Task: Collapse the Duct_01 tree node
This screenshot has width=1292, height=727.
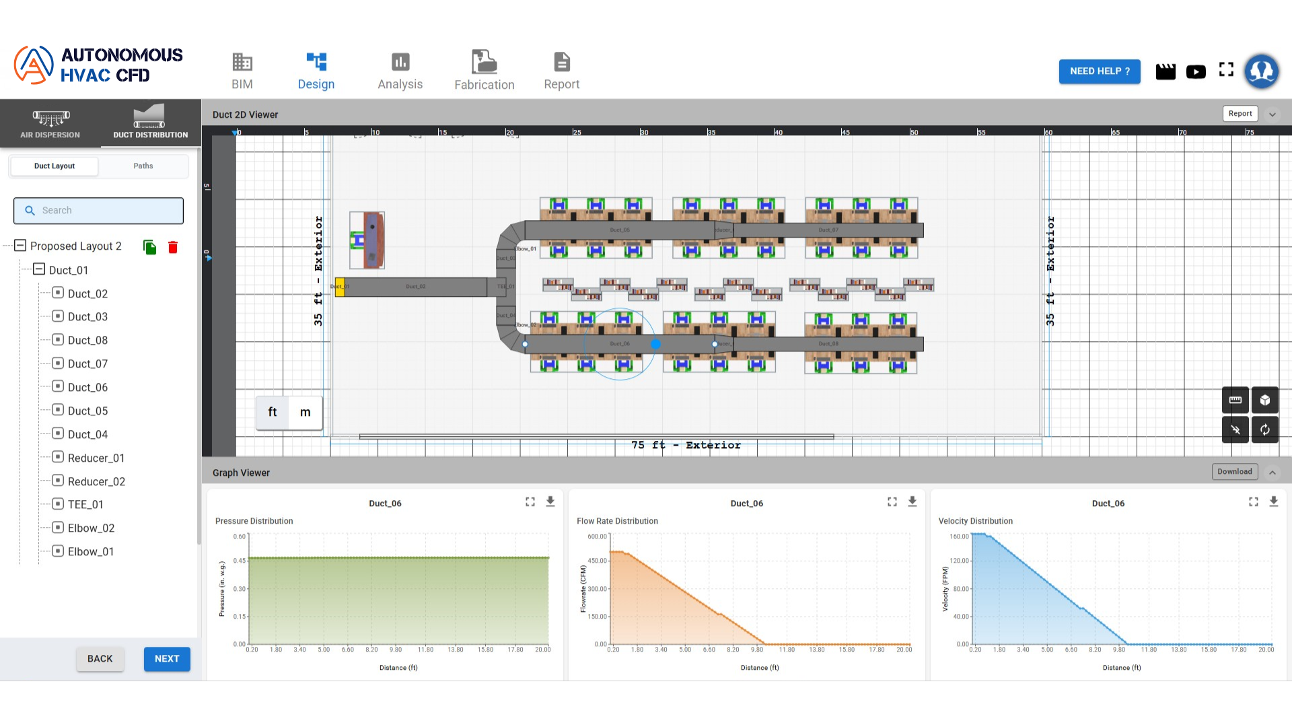Action: coord(39,269)
